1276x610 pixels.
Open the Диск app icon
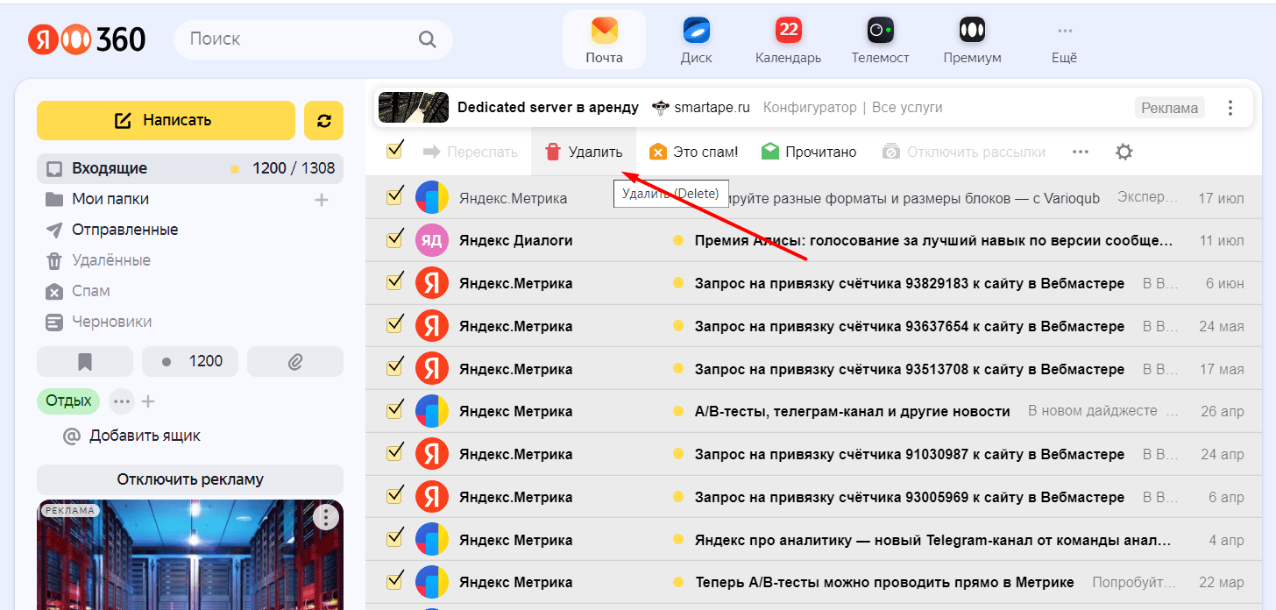[x=696, y=32]
